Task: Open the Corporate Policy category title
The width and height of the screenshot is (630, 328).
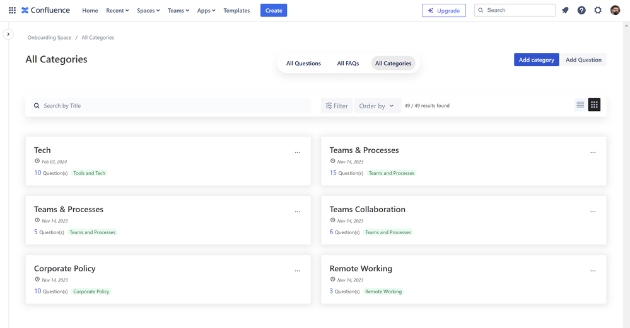Action: [x=65, y=268]
